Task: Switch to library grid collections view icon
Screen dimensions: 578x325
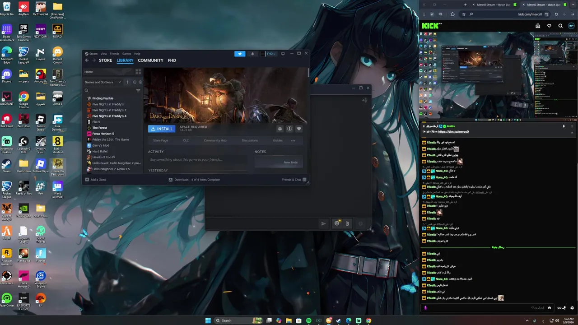Action: point(138,72)
